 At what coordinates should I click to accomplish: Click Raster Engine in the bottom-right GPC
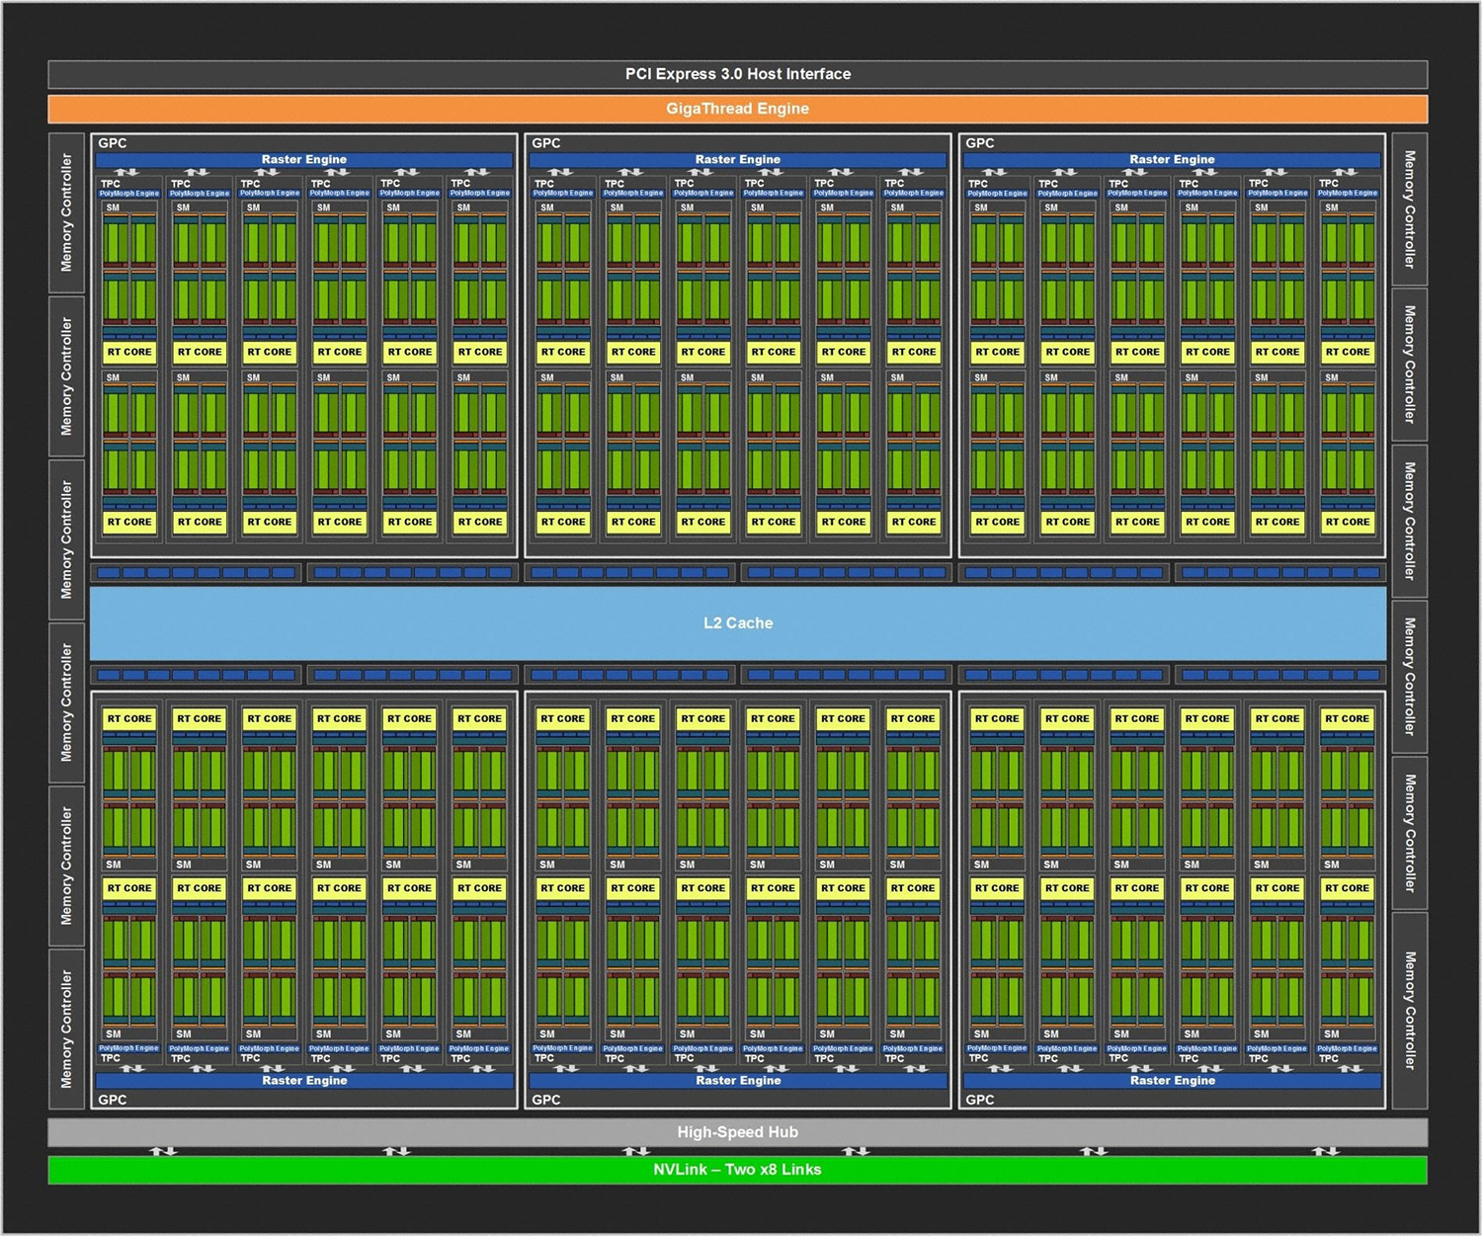click(1172, 1081)
